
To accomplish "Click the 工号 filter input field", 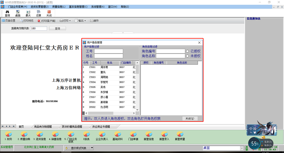I will 108,51.
